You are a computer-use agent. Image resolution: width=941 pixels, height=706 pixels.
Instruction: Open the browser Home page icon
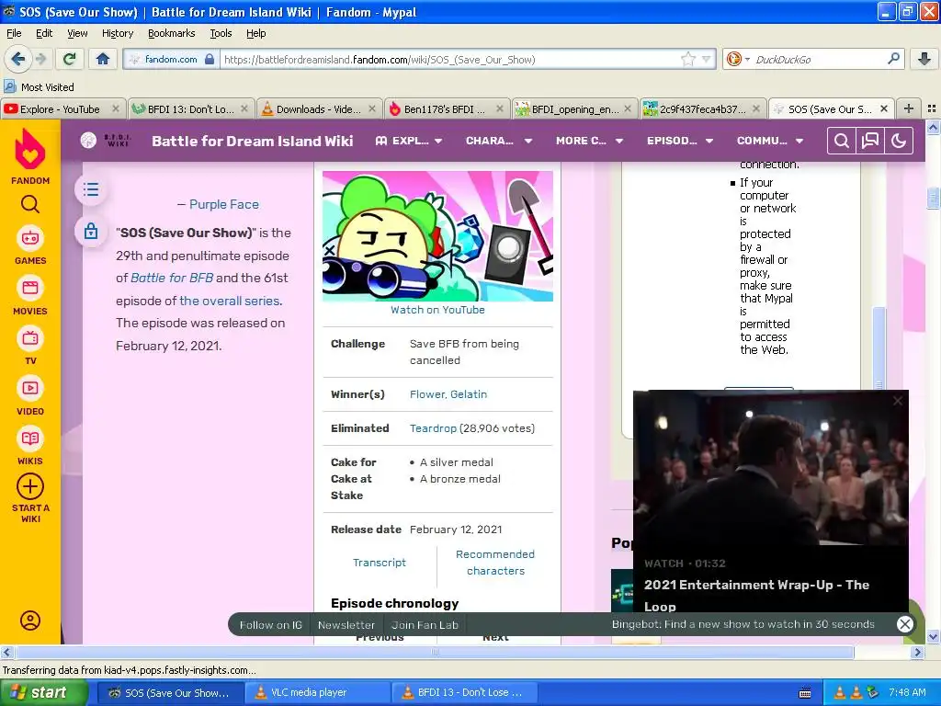(103, 59)
